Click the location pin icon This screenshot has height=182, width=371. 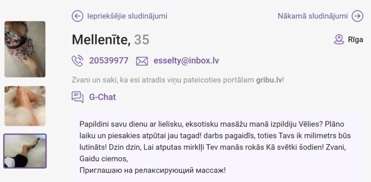pyautogui.click(x=339, y=40)
